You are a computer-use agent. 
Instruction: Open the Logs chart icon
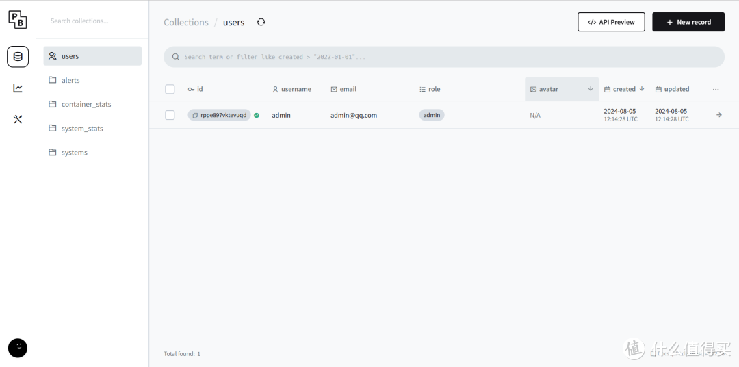coord(18,88)
